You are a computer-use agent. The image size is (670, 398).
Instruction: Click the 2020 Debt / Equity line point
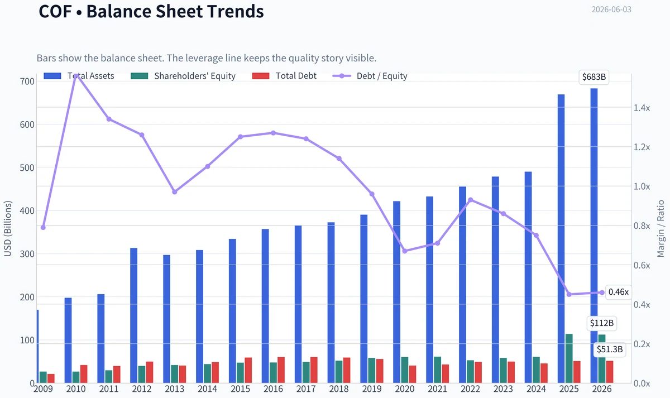tap(405, 251)
